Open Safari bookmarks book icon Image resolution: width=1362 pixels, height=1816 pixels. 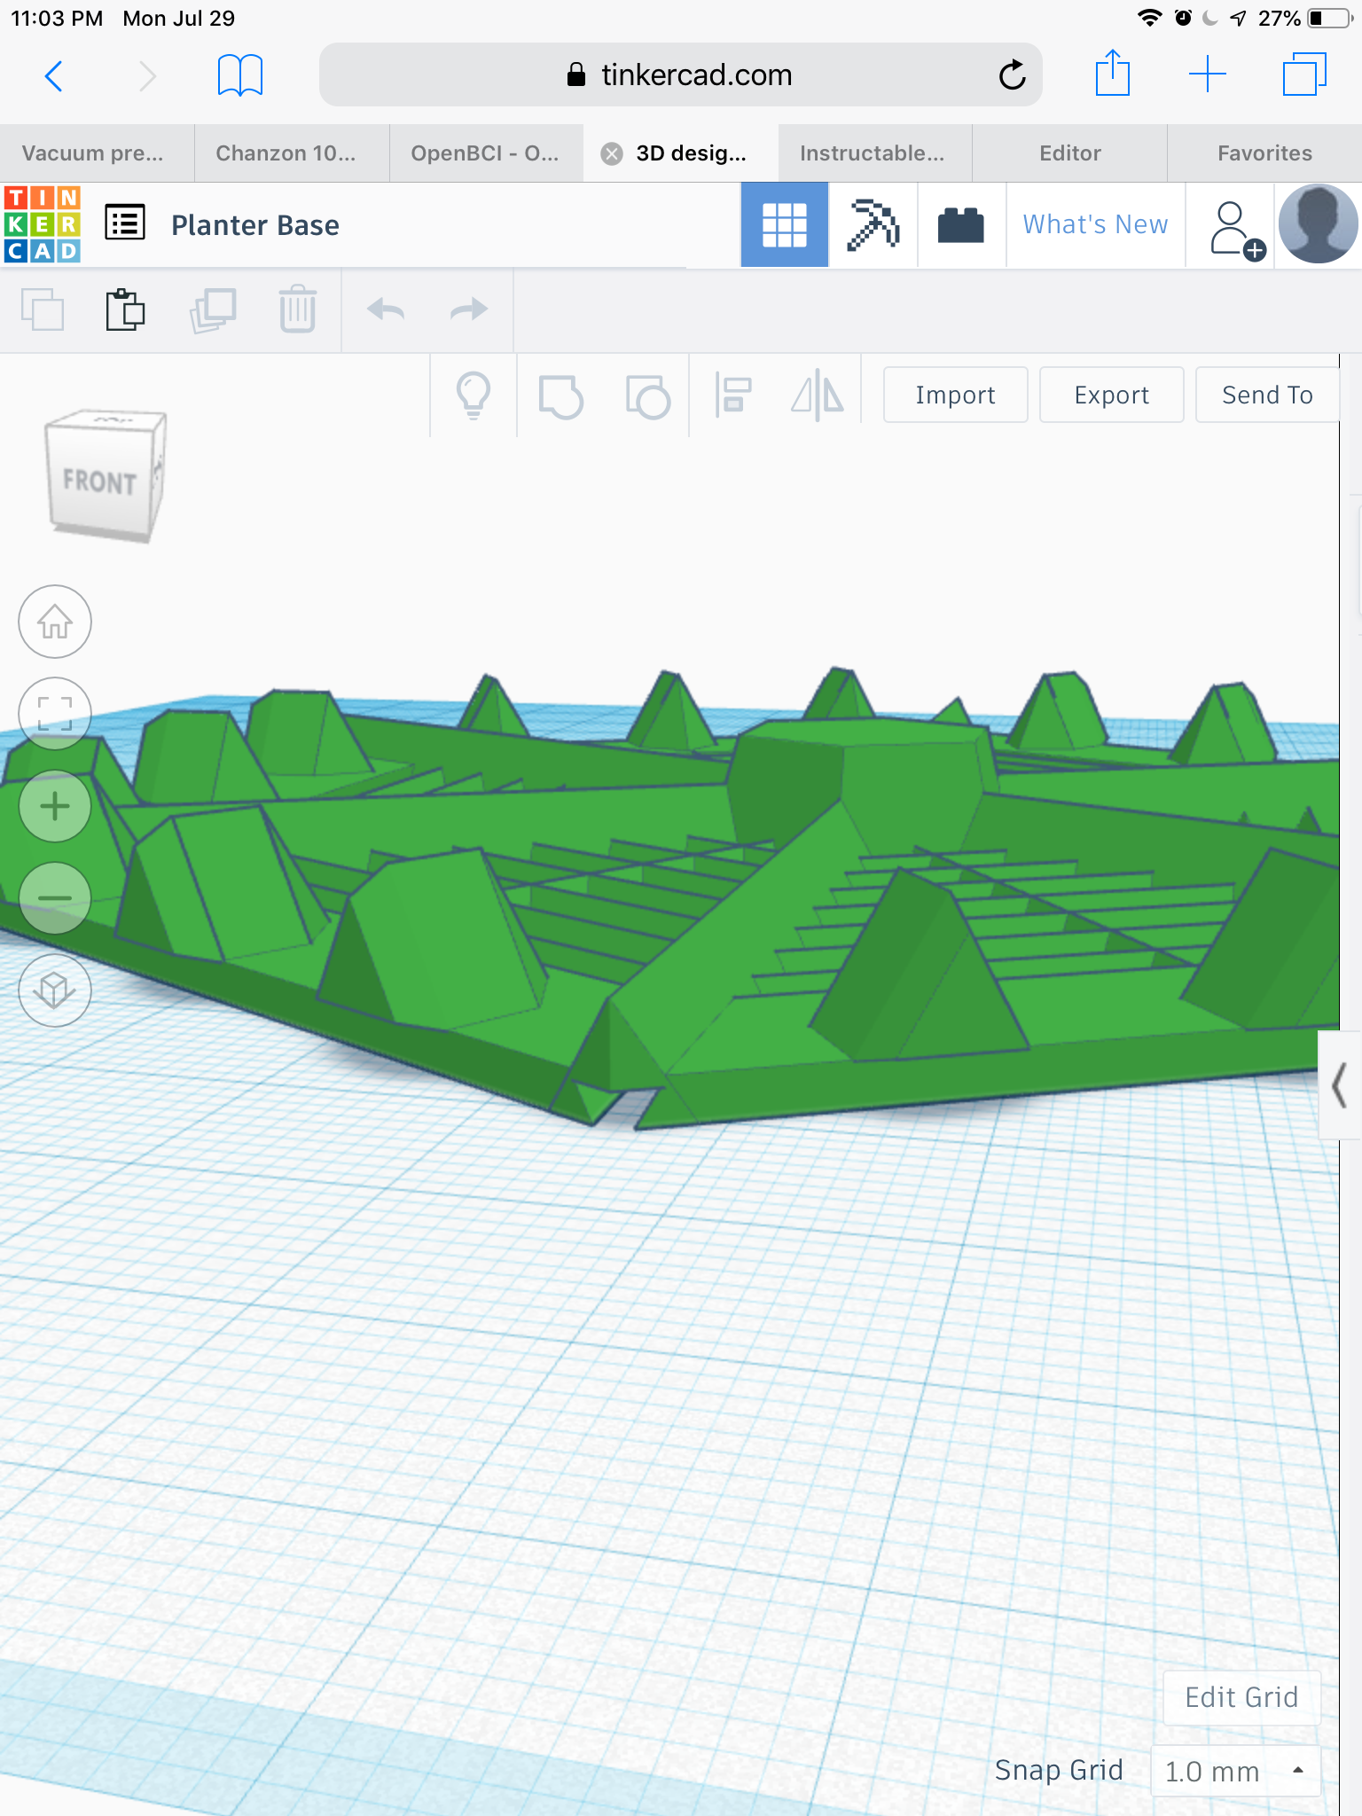240,75
